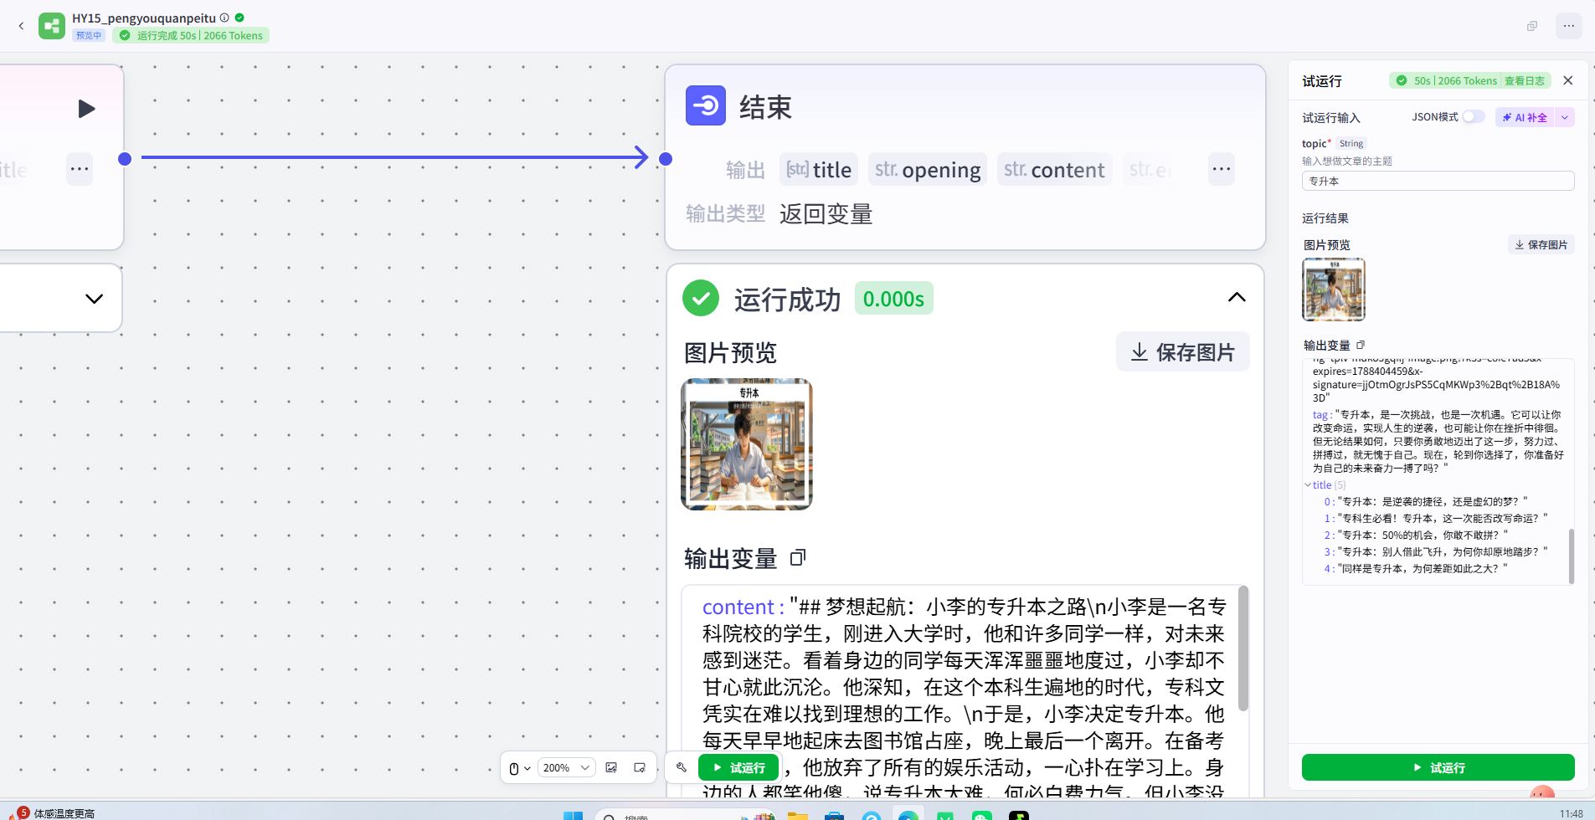
Task: Click the end node input connector dot
Action: (666, 159)
